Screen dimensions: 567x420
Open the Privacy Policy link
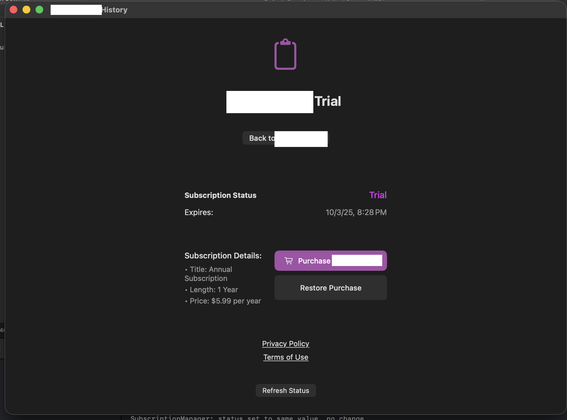point(285,344)
